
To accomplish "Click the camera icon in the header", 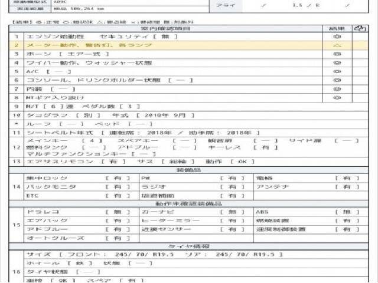I will tap(358, 28).
